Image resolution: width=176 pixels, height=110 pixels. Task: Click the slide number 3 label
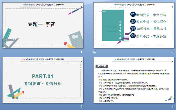click(81, 107)
